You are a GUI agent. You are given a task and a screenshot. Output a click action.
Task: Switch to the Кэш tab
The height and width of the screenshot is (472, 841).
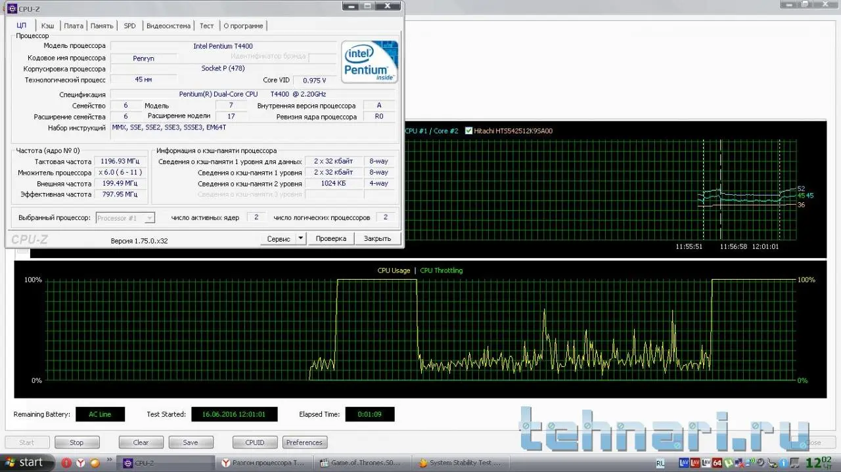[47, 26]
